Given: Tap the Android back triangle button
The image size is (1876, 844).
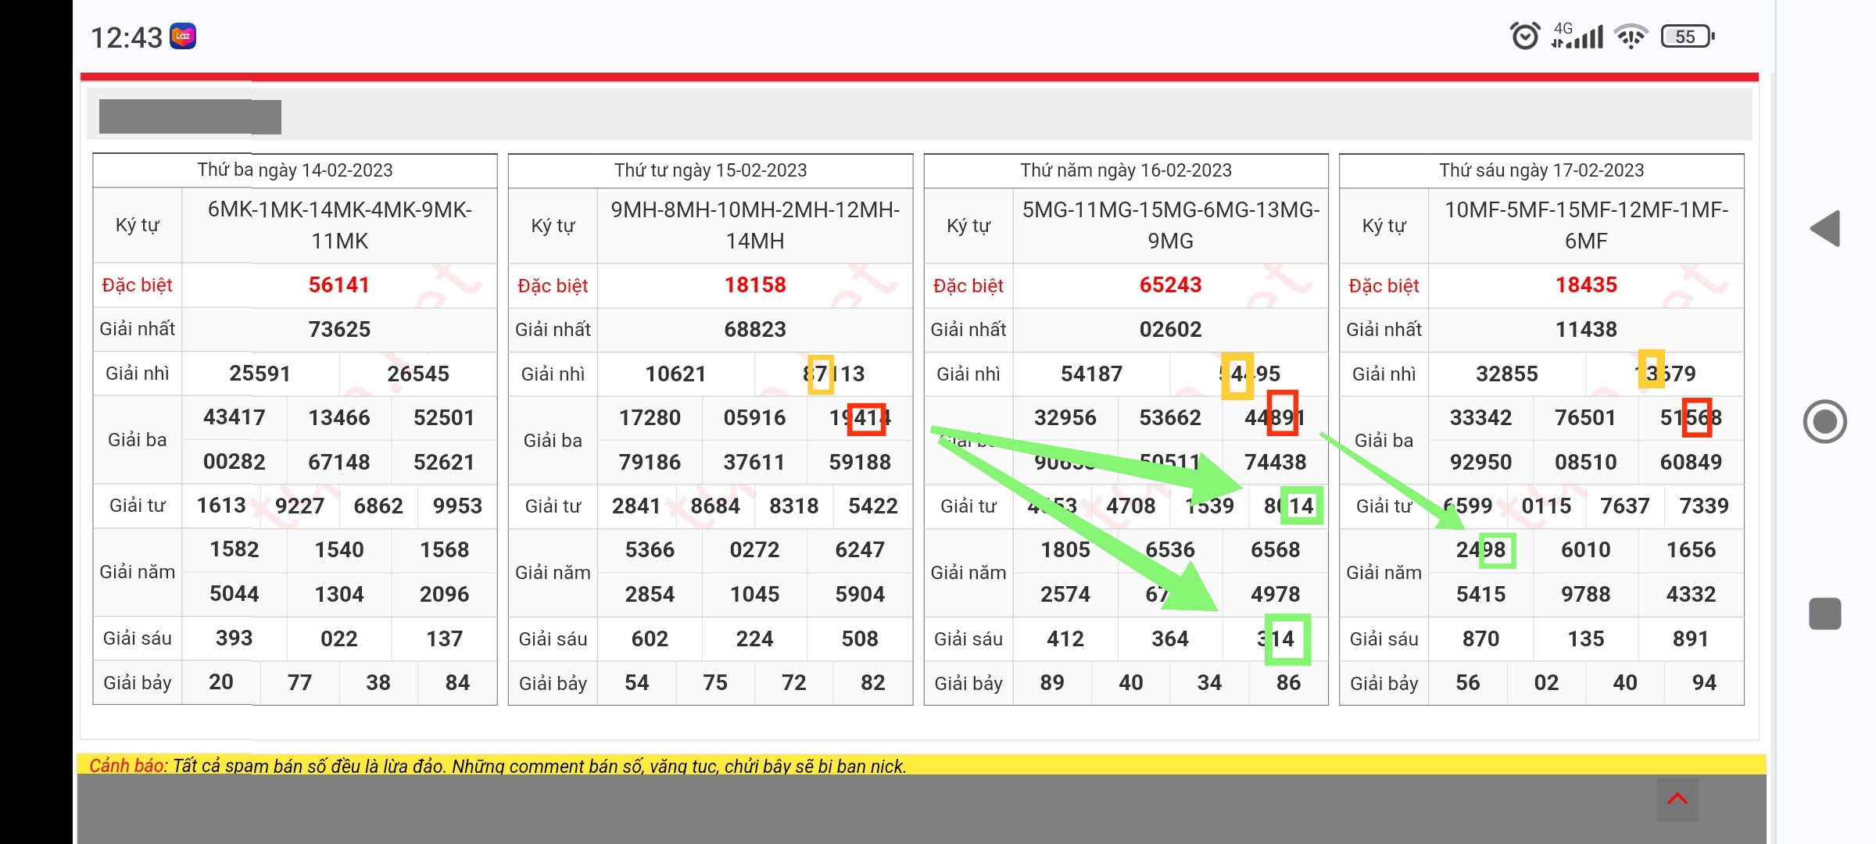Looking at the screenshot, I should click(x=1825, y=229).
